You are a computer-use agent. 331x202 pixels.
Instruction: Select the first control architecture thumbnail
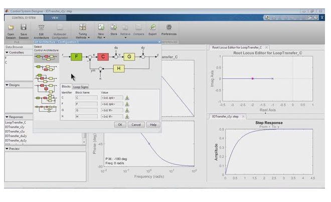click(x=47, y=57)
